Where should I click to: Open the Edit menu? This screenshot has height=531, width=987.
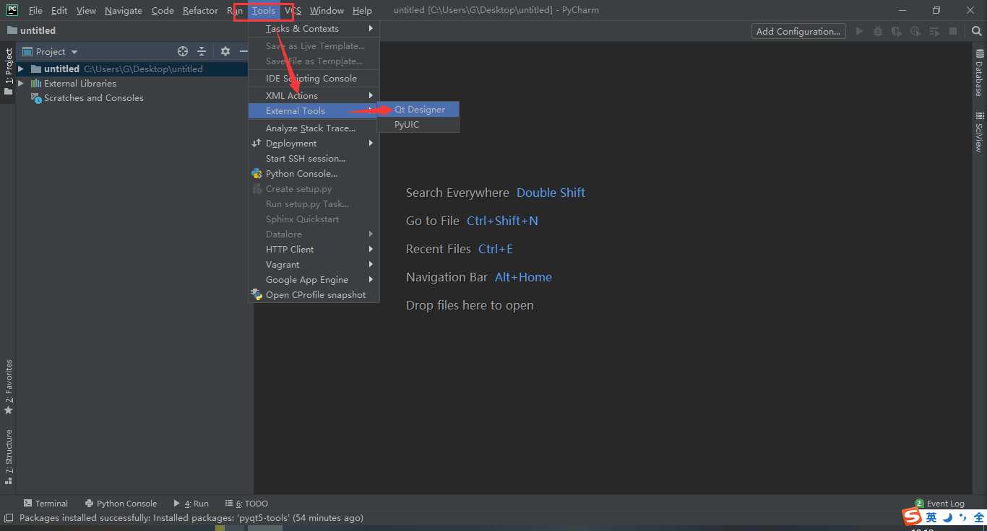pyautogui.click(x=59, y=11)
